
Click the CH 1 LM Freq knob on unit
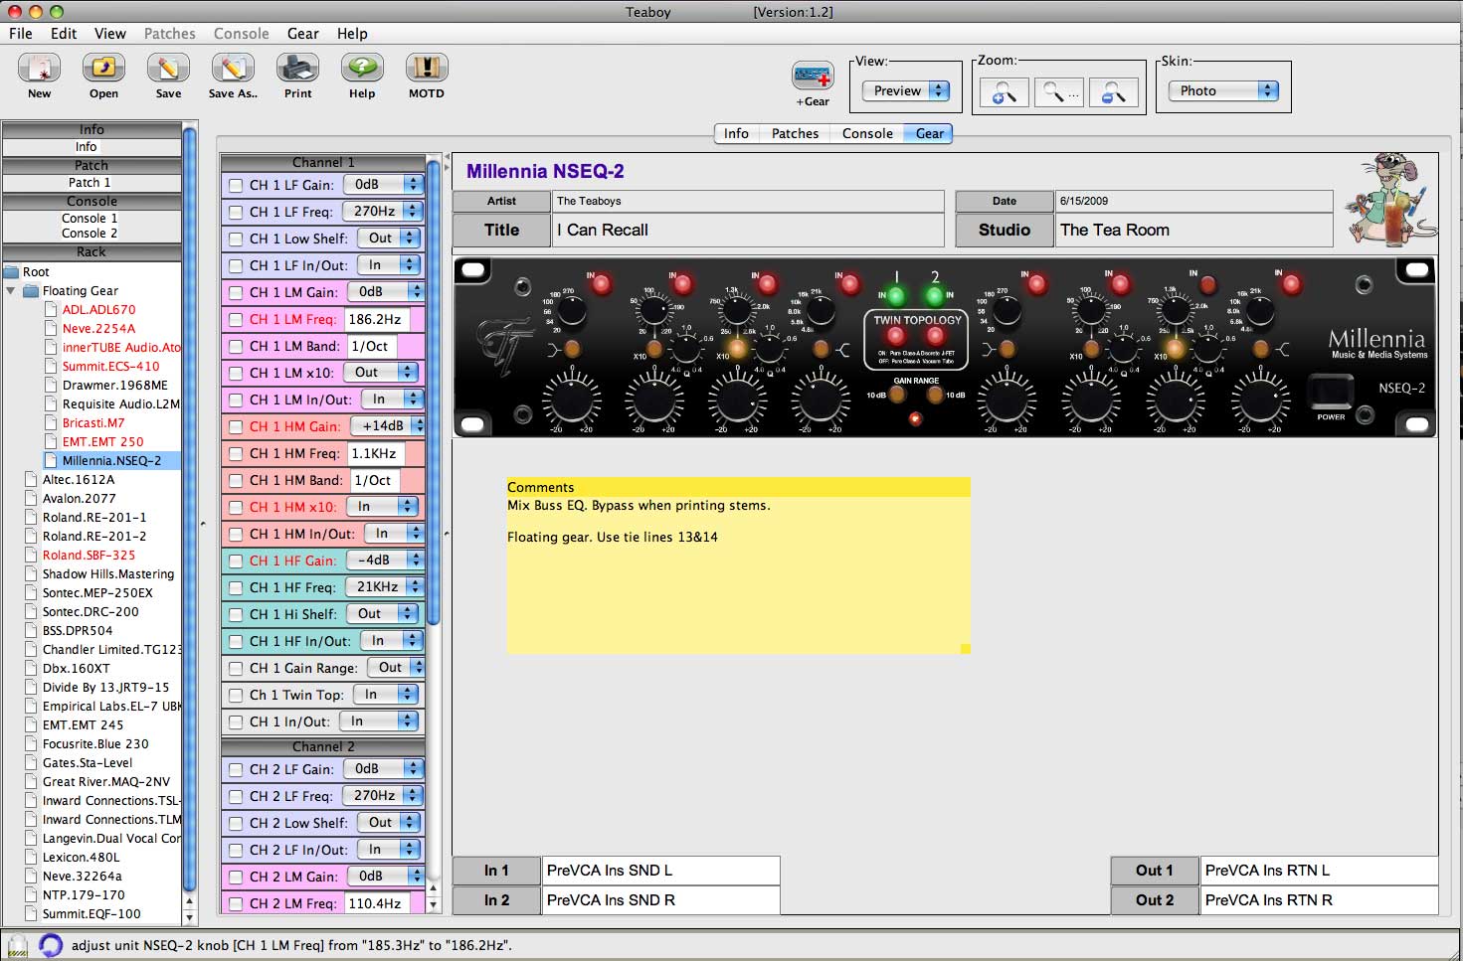655,311
